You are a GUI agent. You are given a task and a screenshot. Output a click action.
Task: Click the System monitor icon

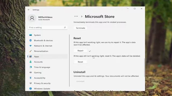point(31,35)
